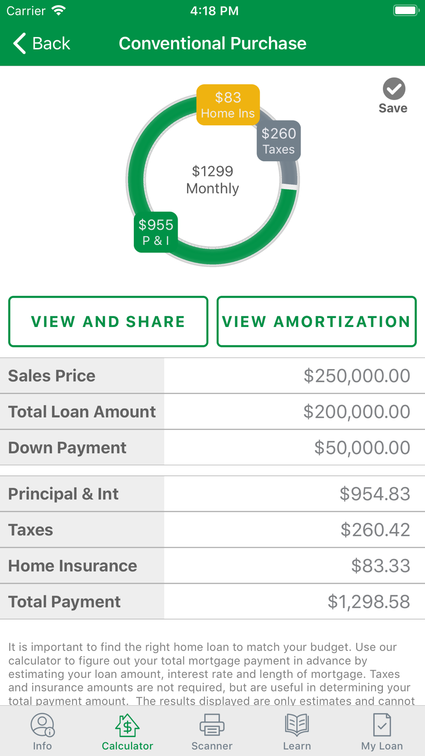Tap the Wi-Fi status icon

pyautogui.click(x=59, y=11)
